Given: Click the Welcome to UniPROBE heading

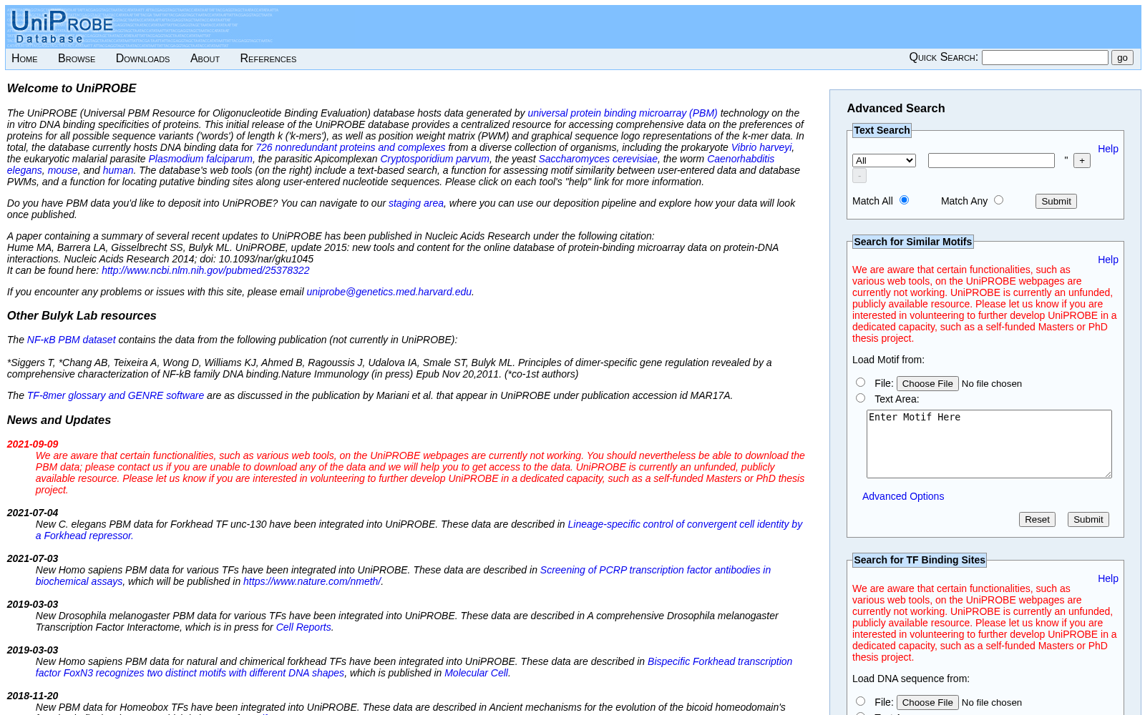Looking at the screenshot, I should [x=72, y=89].
